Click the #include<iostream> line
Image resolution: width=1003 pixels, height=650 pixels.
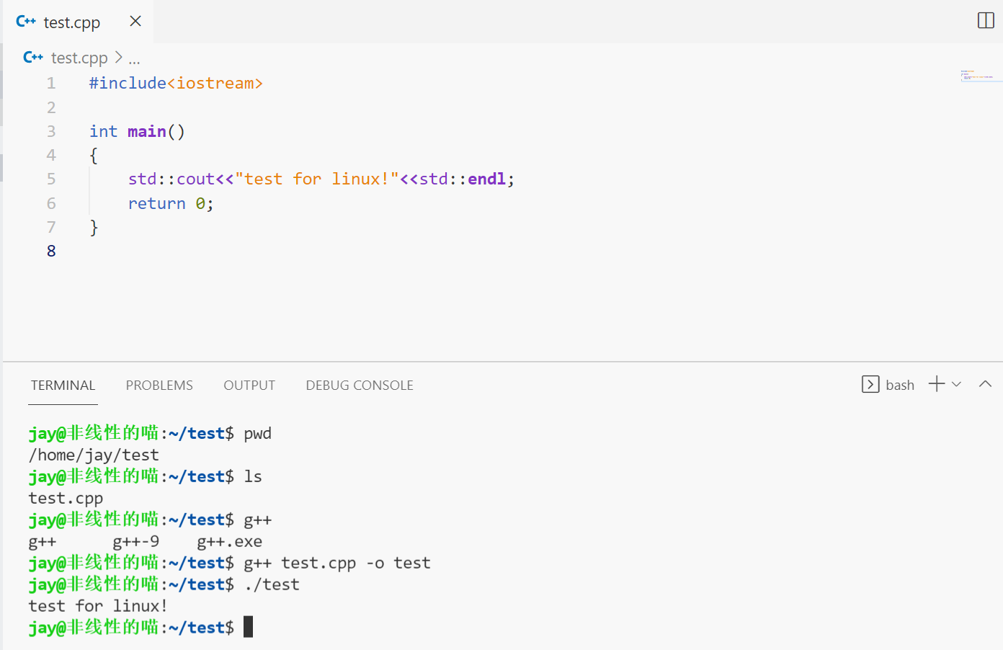coord(176,84)
